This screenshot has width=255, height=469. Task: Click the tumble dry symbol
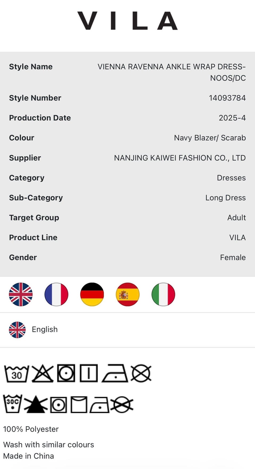[x=66, y=373]
